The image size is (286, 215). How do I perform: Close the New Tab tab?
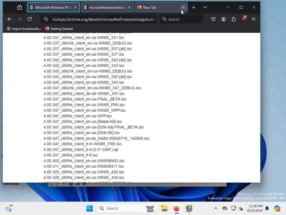[x=183, y=7]
